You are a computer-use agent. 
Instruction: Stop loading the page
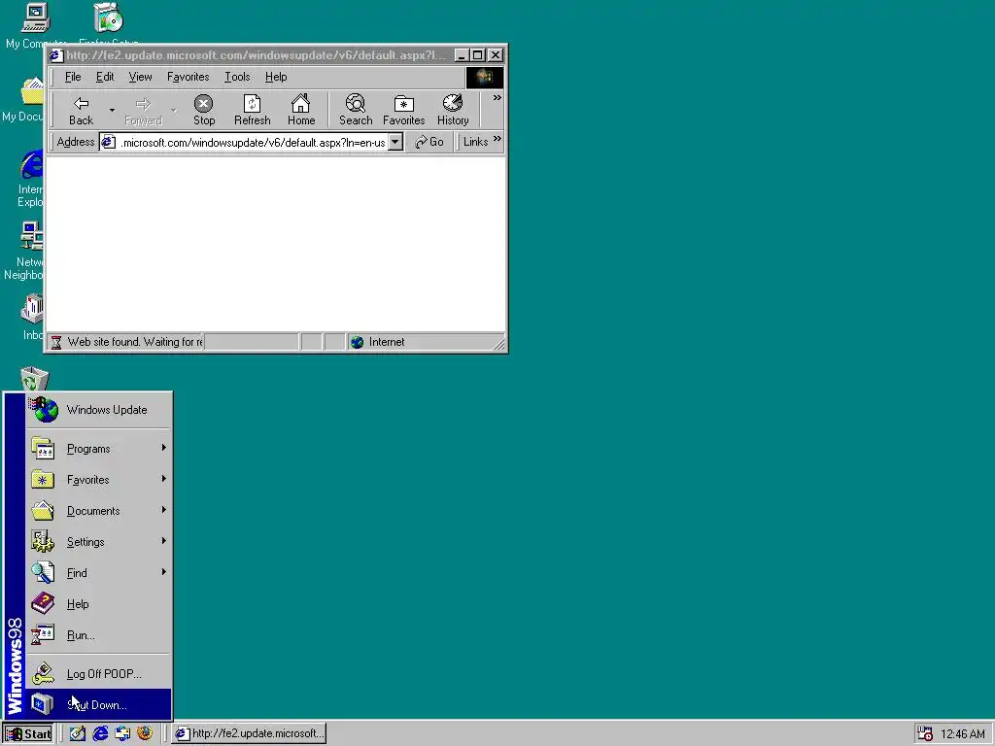point(204,111)
